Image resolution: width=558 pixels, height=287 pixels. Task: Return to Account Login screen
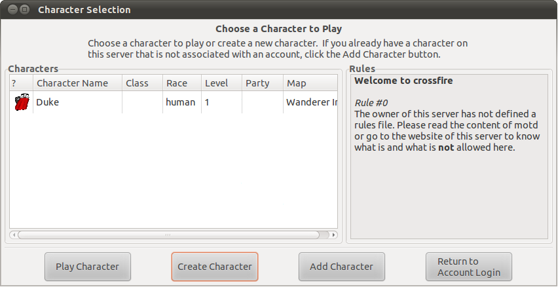[x=468, y=267]
